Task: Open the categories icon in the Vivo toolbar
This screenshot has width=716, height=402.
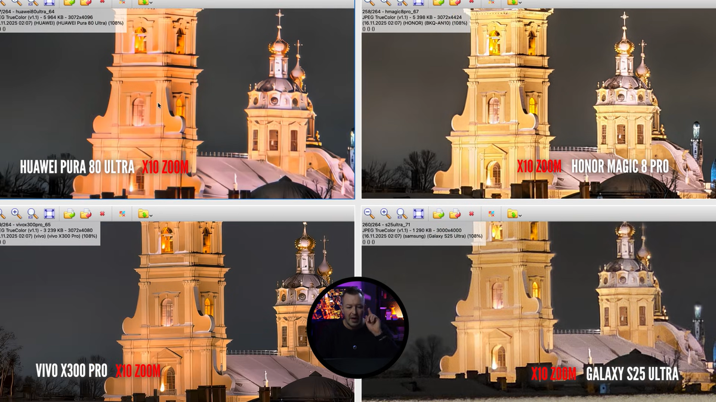Action: [123, 213]
